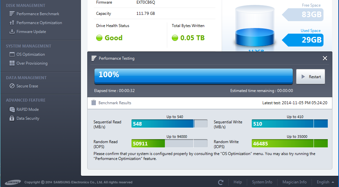Click the Up to 94000 label

click(177, 137)
